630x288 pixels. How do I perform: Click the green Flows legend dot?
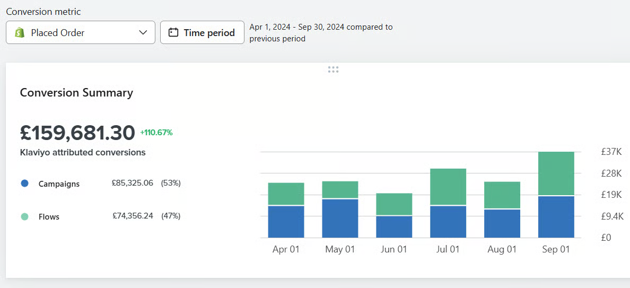[24, 216]
